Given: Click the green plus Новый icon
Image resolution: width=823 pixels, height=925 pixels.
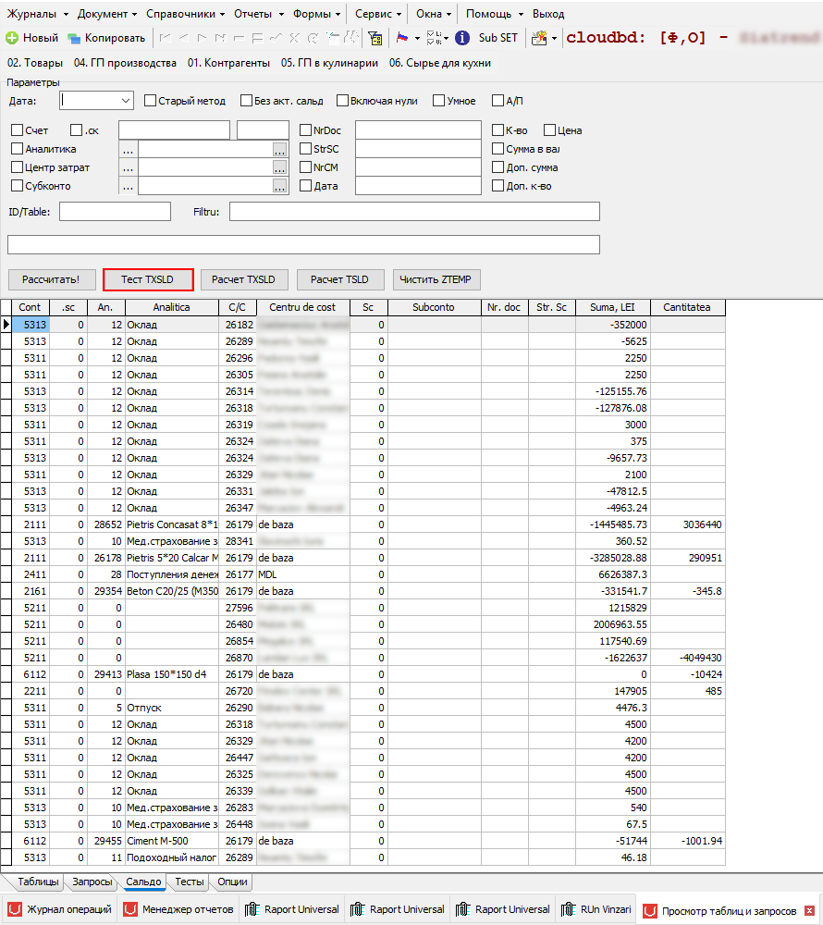Looking at the screenshot, I should [12, 38].
